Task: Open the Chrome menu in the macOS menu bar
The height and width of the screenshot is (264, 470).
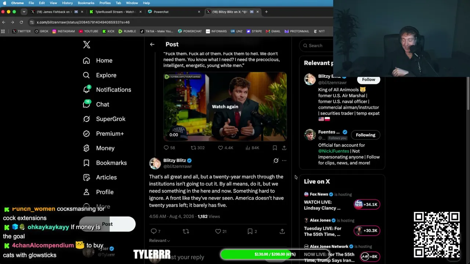Action: [x=18, y=3]
